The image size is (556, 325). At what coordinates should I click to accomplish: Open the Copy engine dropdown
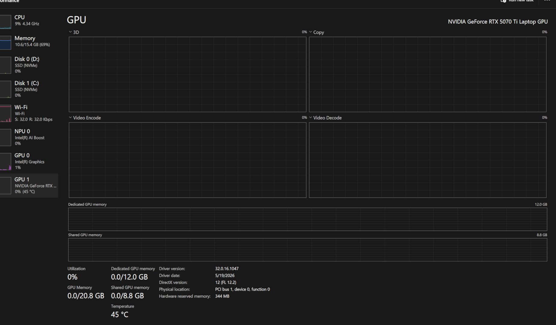click(317, 32)
